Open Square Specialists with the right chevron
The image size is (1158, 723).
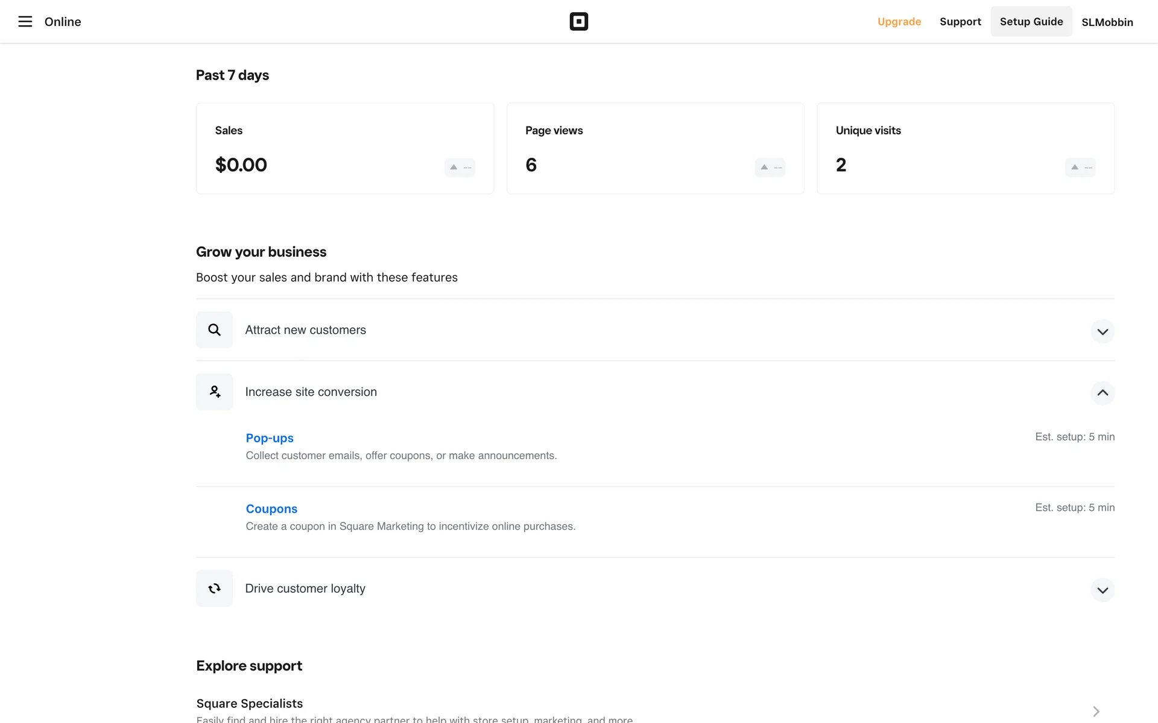[x=1096, y=712]
